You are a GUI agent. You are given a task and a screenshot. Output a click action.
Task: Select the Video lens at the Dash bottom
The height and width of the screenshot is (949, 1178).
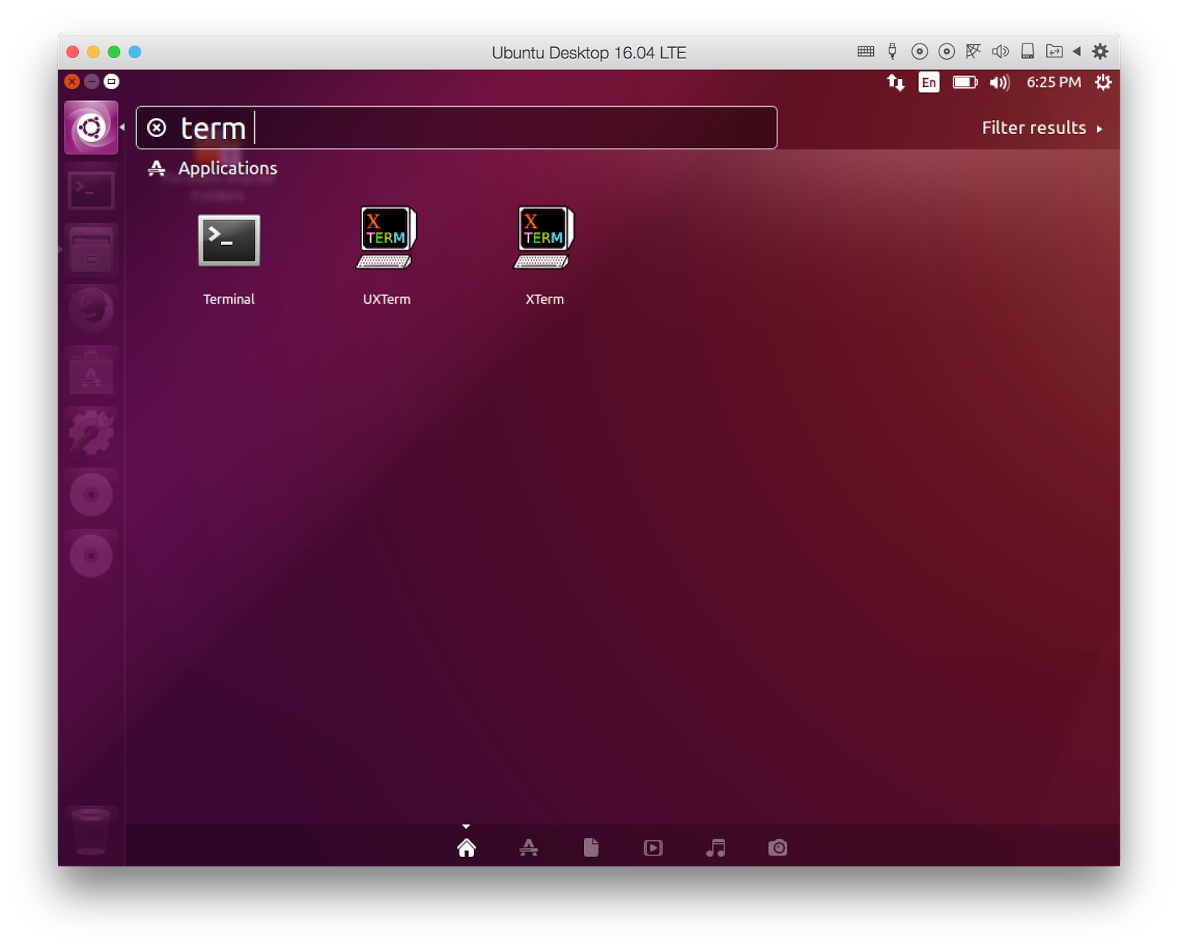(653, 847)
